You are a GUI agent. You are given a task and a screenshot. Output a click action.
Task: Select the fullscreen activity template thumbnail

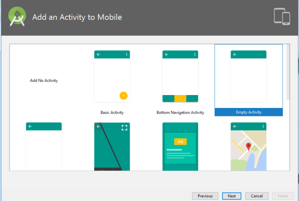point(112,146)
